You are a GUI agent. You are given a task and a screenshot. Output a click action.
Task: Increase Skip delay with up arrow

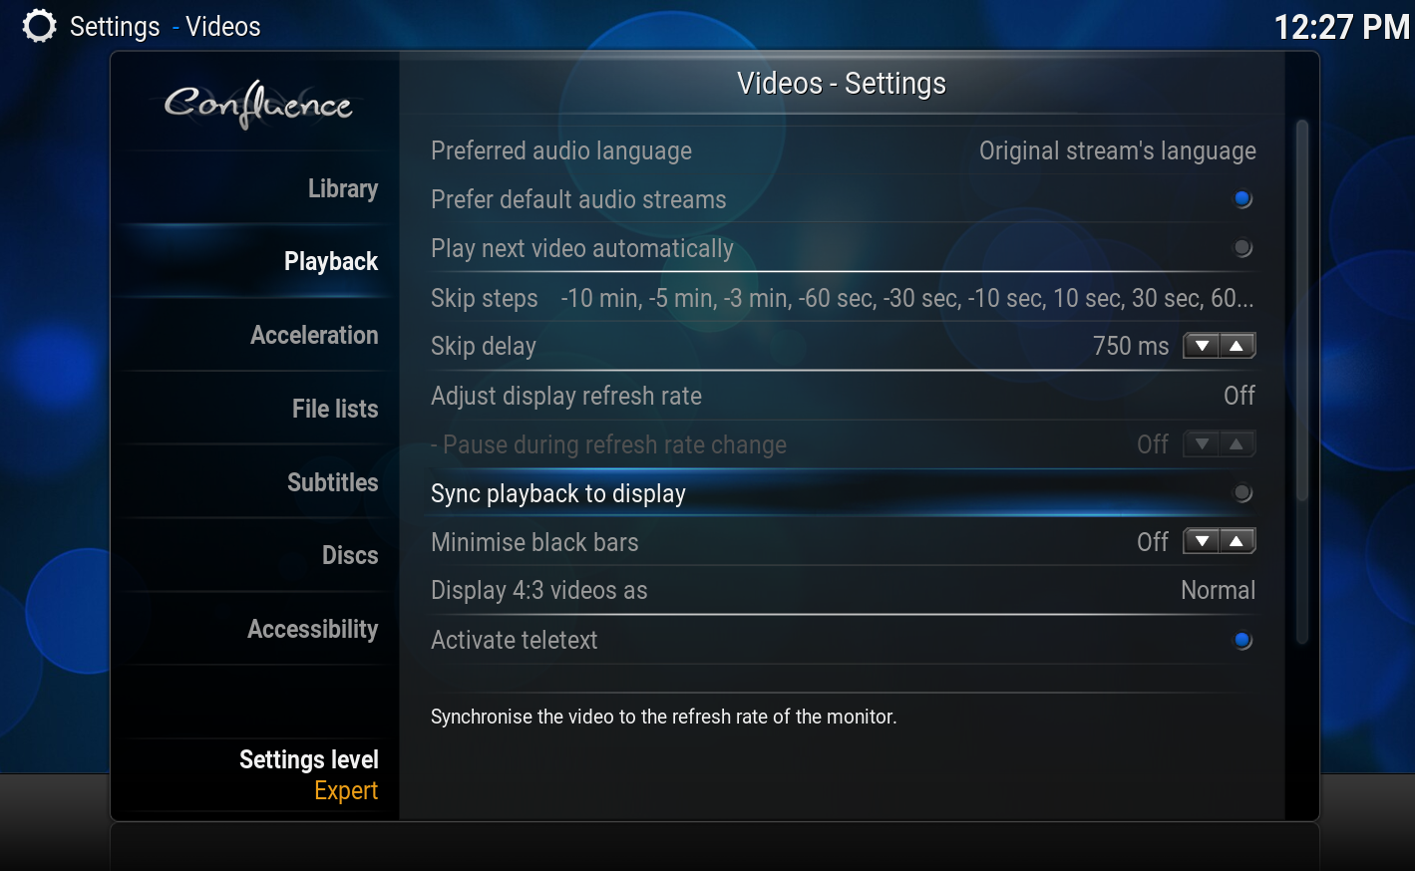pos(1237,346)
